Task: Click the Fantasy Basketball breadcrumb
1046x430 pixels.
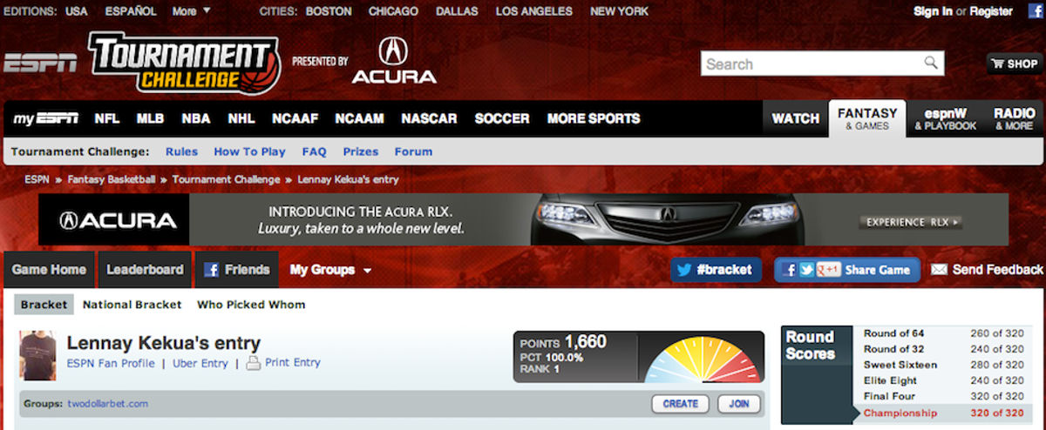Action: 112,179
